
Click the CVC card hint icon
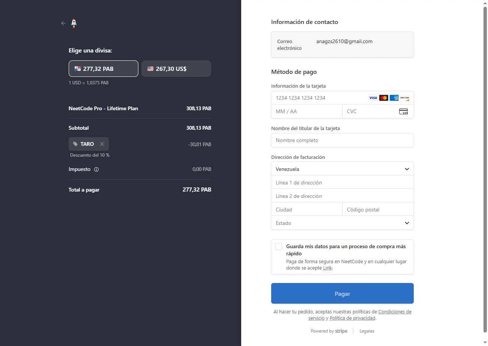pyautogui.click(x=404, y=111)
